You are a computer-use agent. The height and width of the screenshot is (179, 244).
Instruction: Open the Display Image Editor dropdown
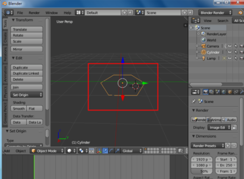point(219,127)
